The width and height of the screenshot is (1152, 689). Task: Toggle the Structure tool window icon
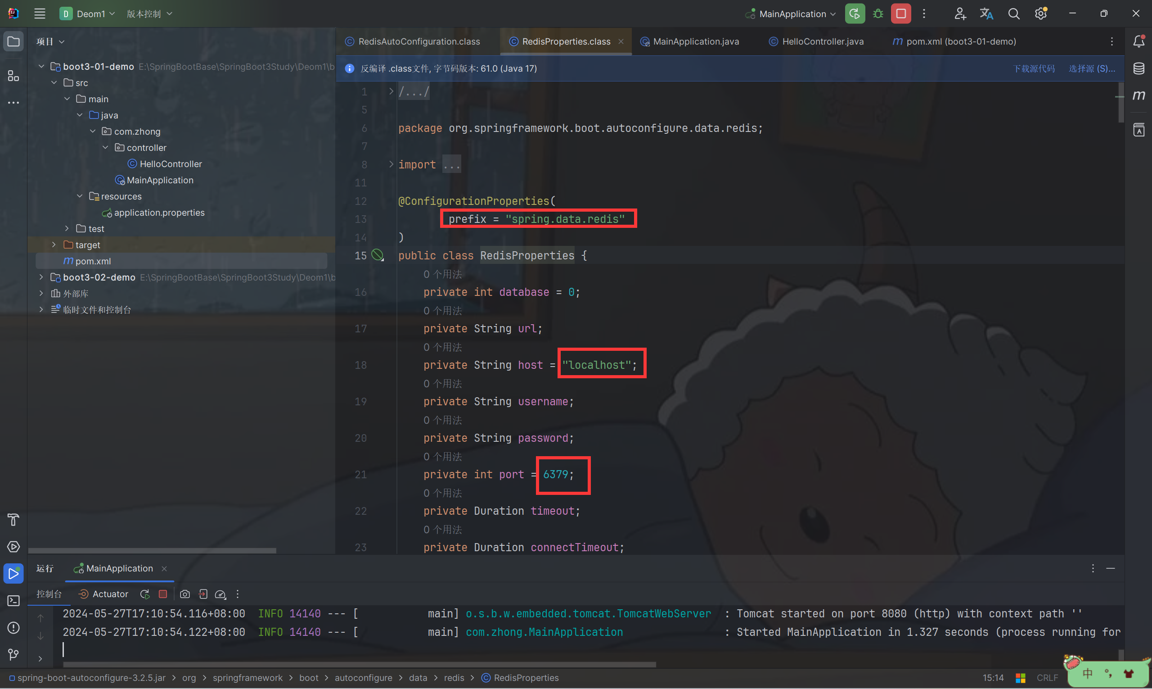coord(13,76)
